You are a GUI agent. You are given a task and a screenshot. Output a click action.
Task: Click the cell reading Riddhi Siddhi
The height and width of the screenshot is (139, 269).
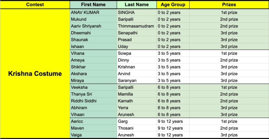tap(93, 101)
